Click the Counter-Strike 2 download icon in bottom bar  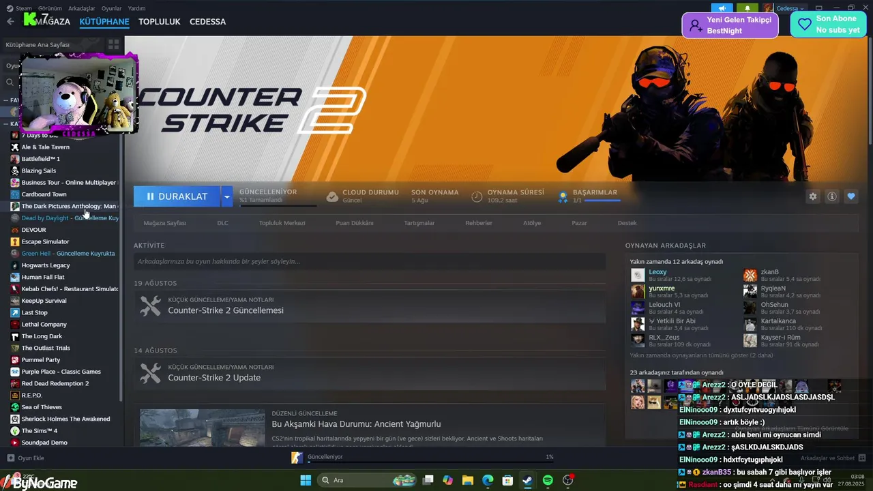pos(297,458)
